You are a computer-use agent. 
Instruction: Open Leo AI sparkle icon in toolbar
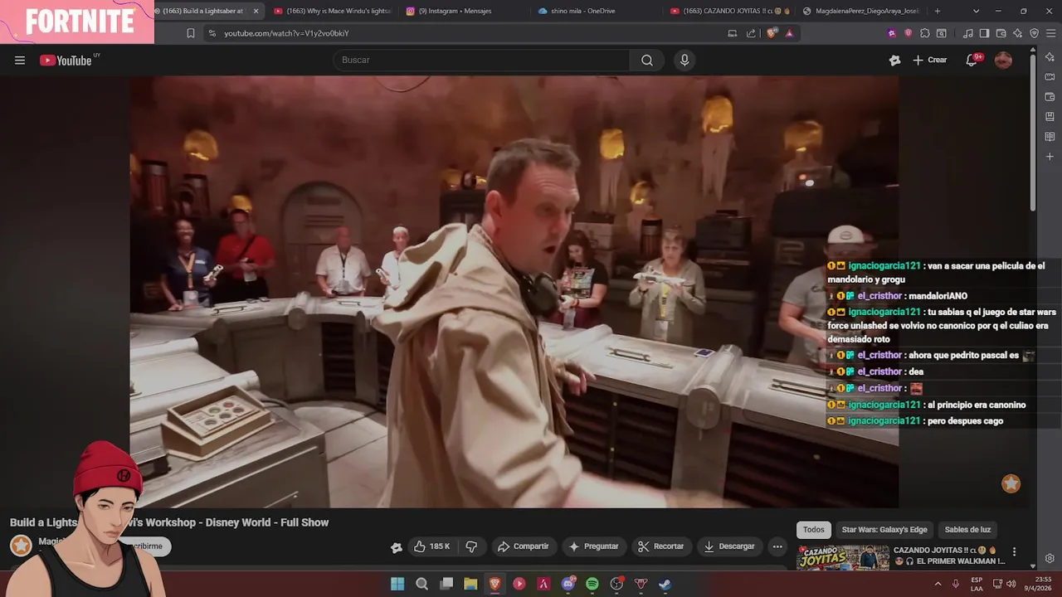click(1017, 33)
